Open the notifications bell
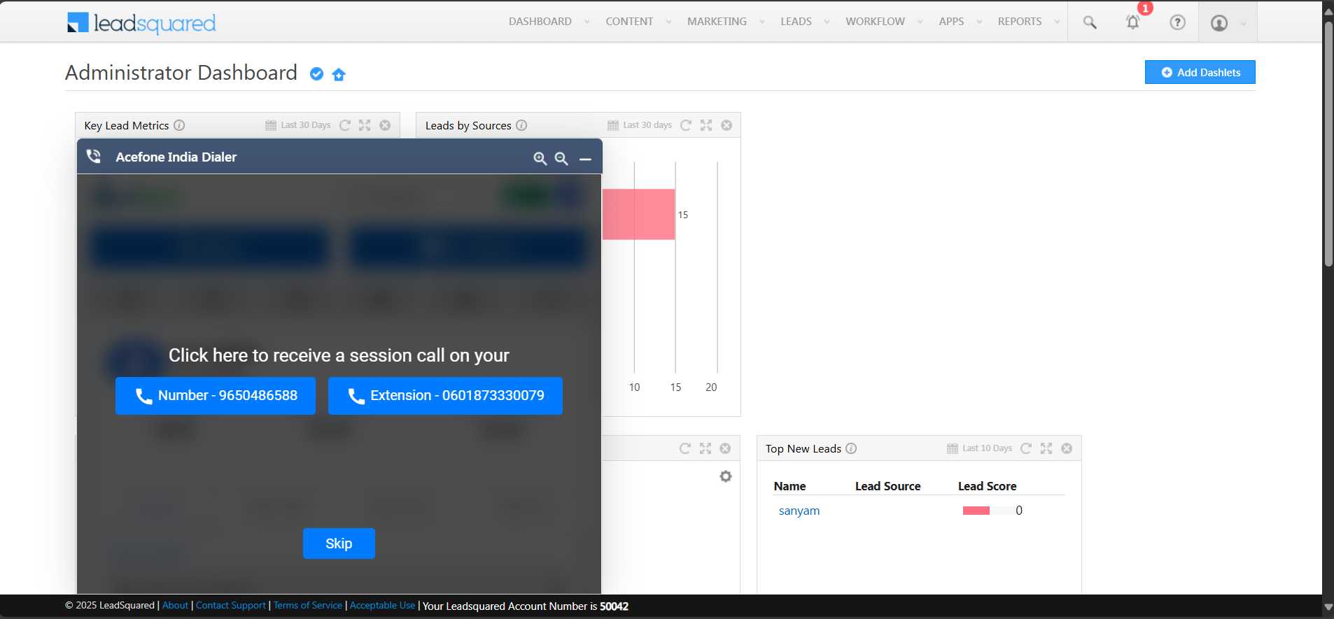Image resolution: width=1334 pixels, height=619 pixels. tap(1132, 22)
